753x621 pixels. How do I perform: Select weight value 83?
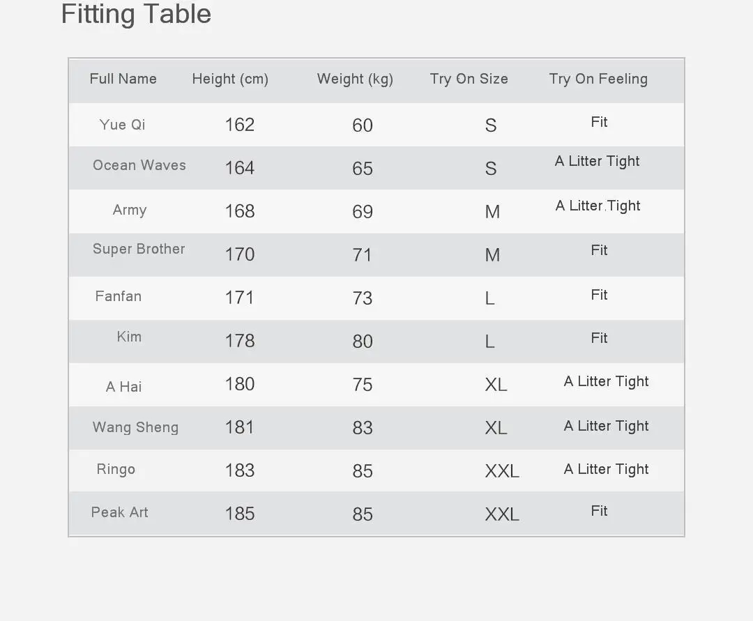363,428
